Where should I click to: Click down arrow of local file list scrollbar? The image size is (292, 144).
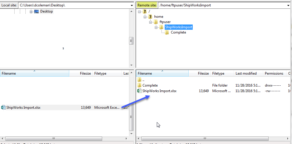(131, 134)
